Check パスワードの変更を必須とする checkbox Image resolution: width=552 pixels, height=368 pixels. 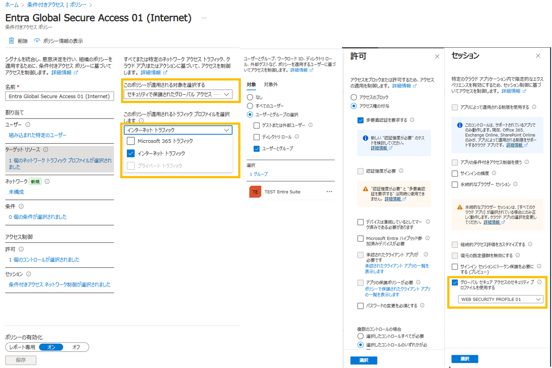360,306
